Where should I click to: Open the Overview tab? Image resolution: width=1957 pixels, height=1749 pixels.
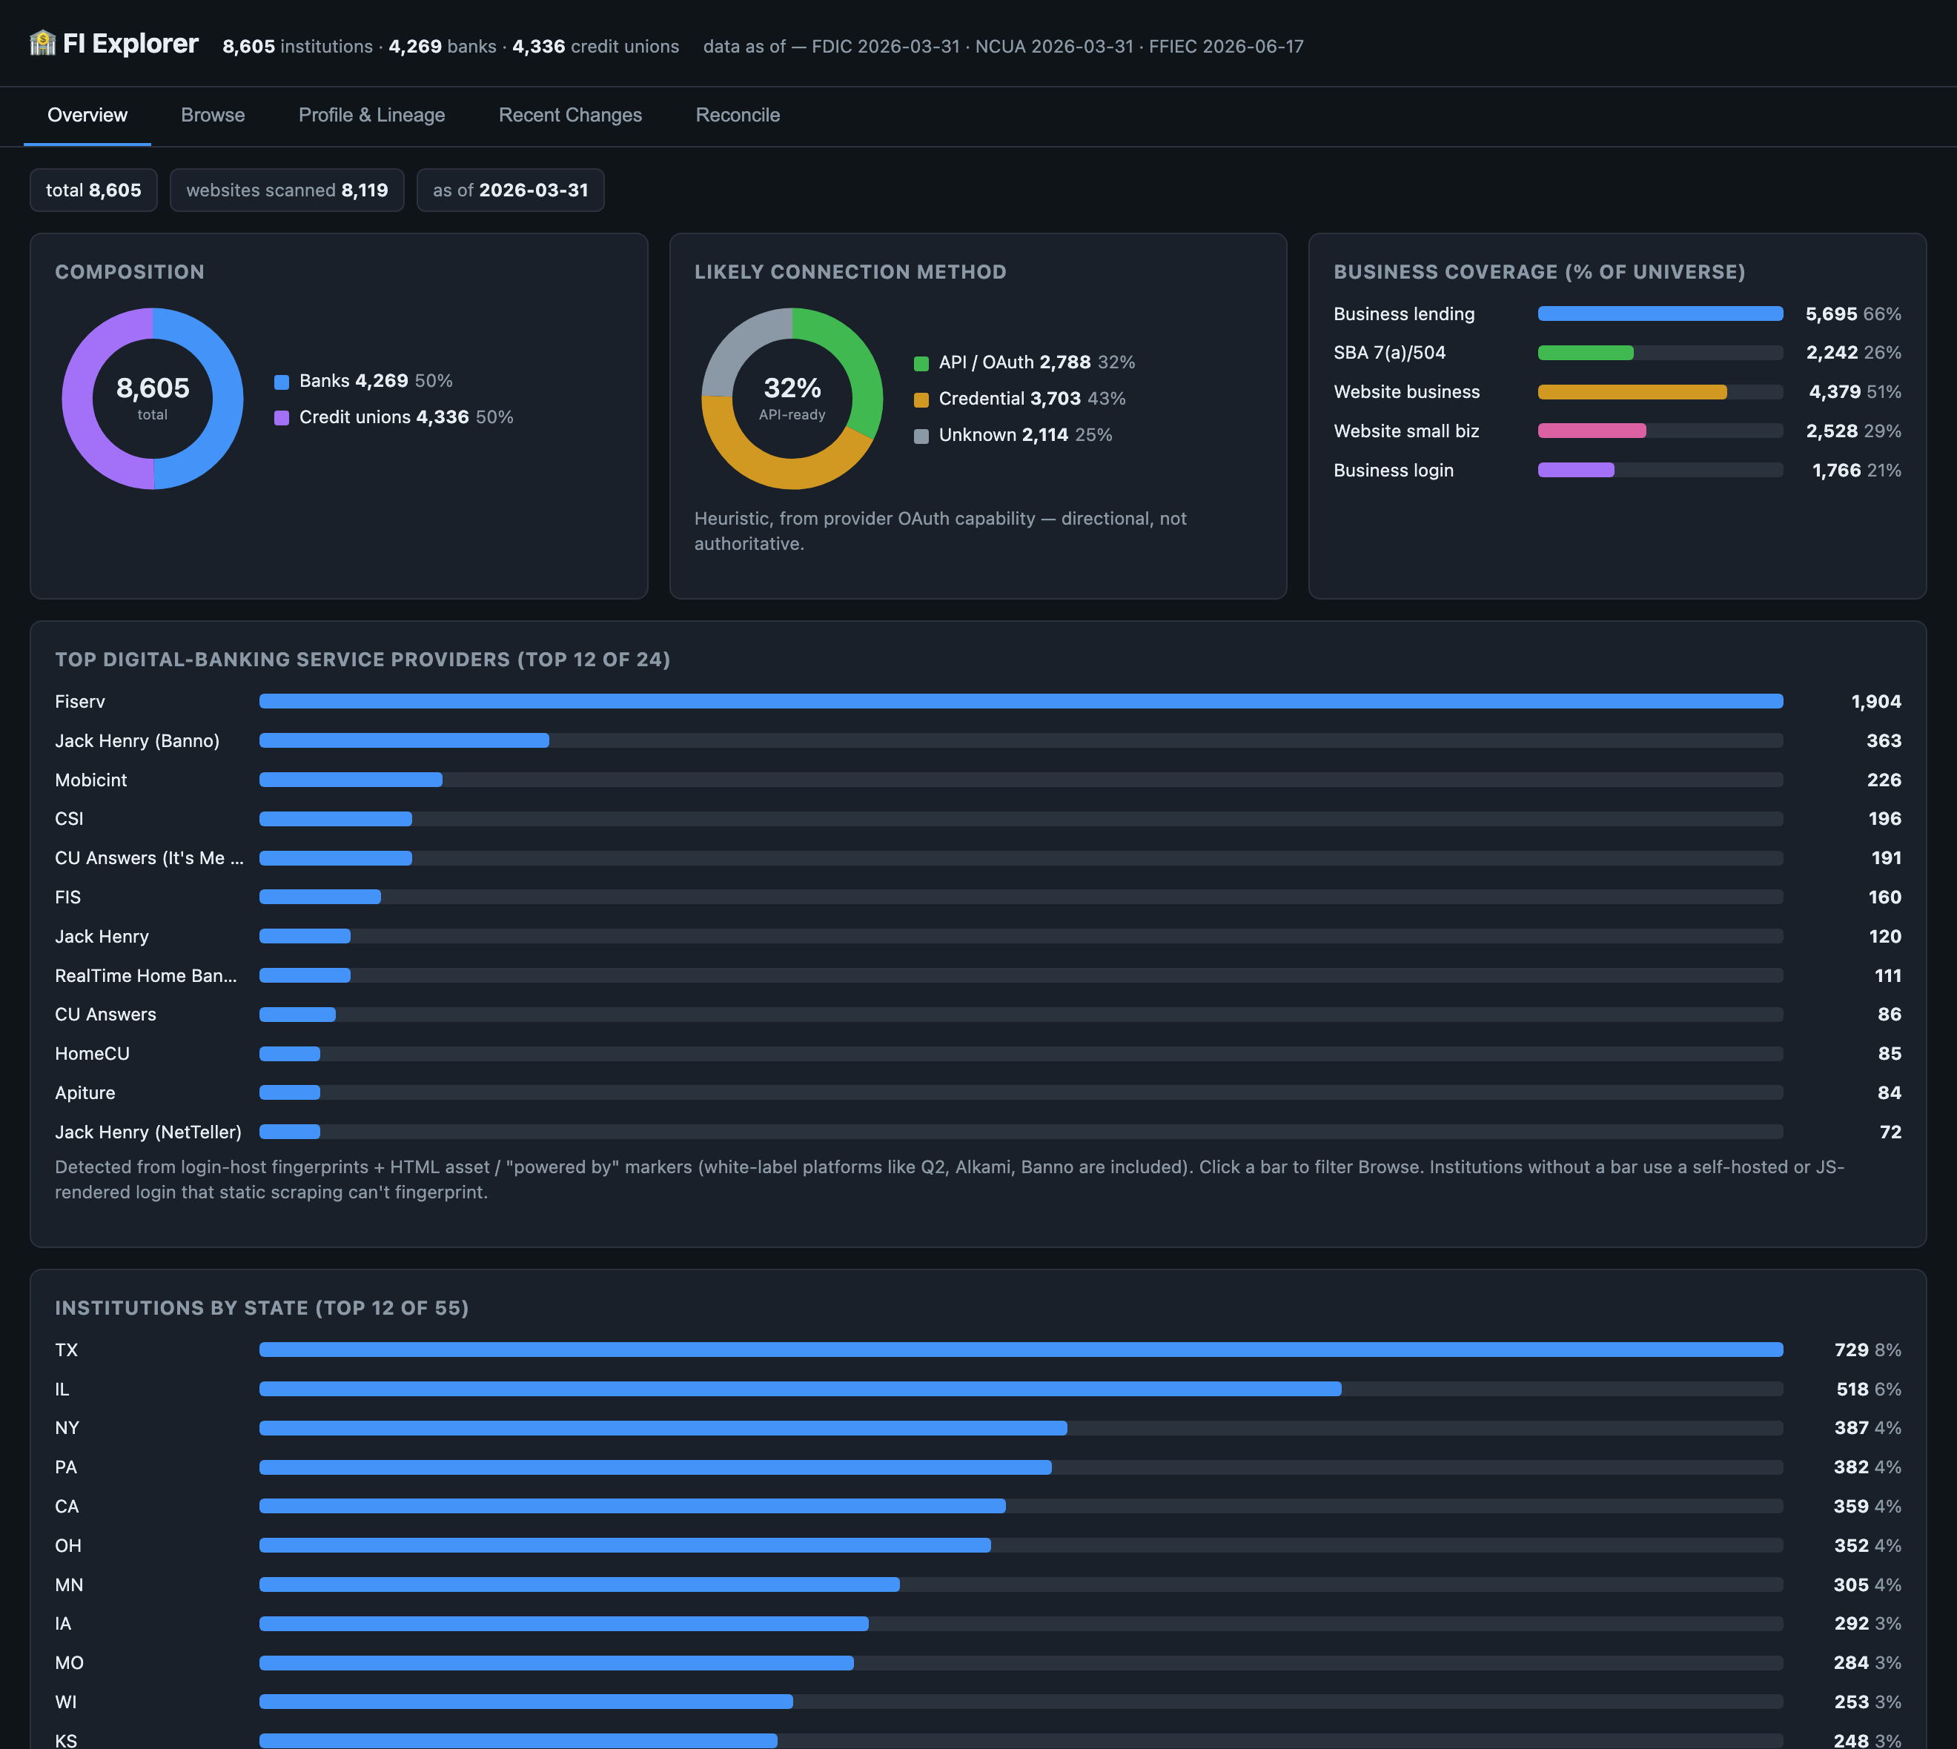pyautogui.click(x=87, y=116)
